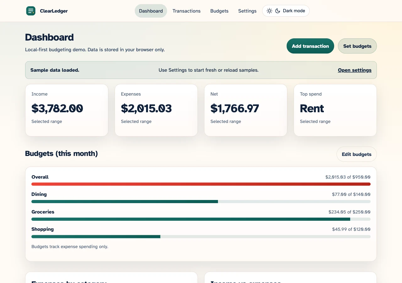This screenshot has height=283, width=402.
Task: Click "Budgets track expense spending only." note
Action: (70, 247)
